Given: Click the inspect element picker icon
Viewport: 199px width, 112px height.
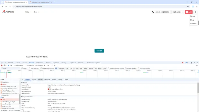Looking at the screenshot, I should [1, 63].
